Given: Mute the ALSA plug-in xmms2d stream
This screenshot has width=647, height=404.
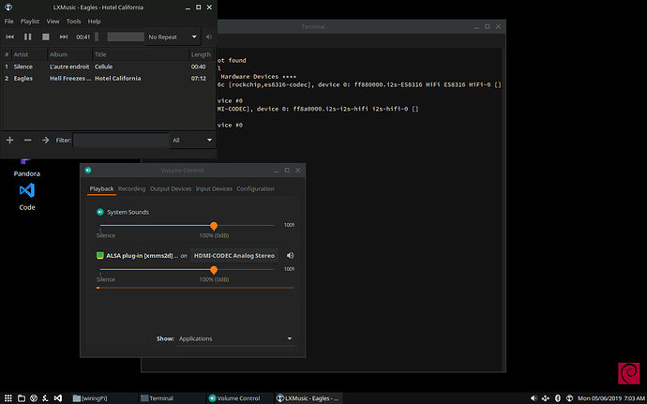Looking at the screenshot, I should tap(290, 256).
